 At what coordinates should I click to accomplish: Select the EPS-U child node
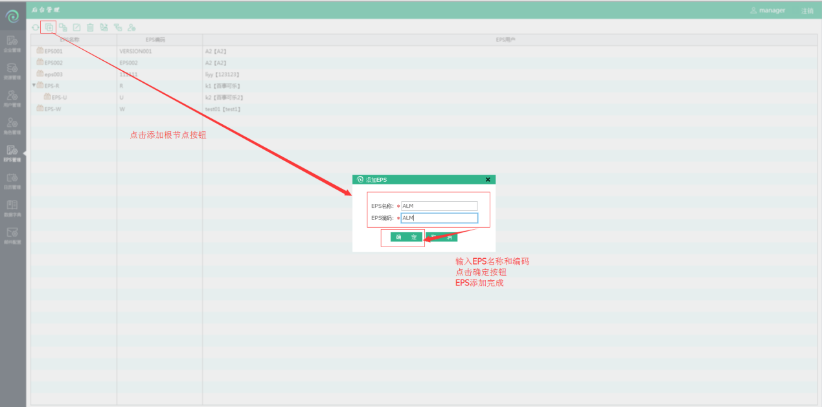pyautogui.click(x=59, y=97)
